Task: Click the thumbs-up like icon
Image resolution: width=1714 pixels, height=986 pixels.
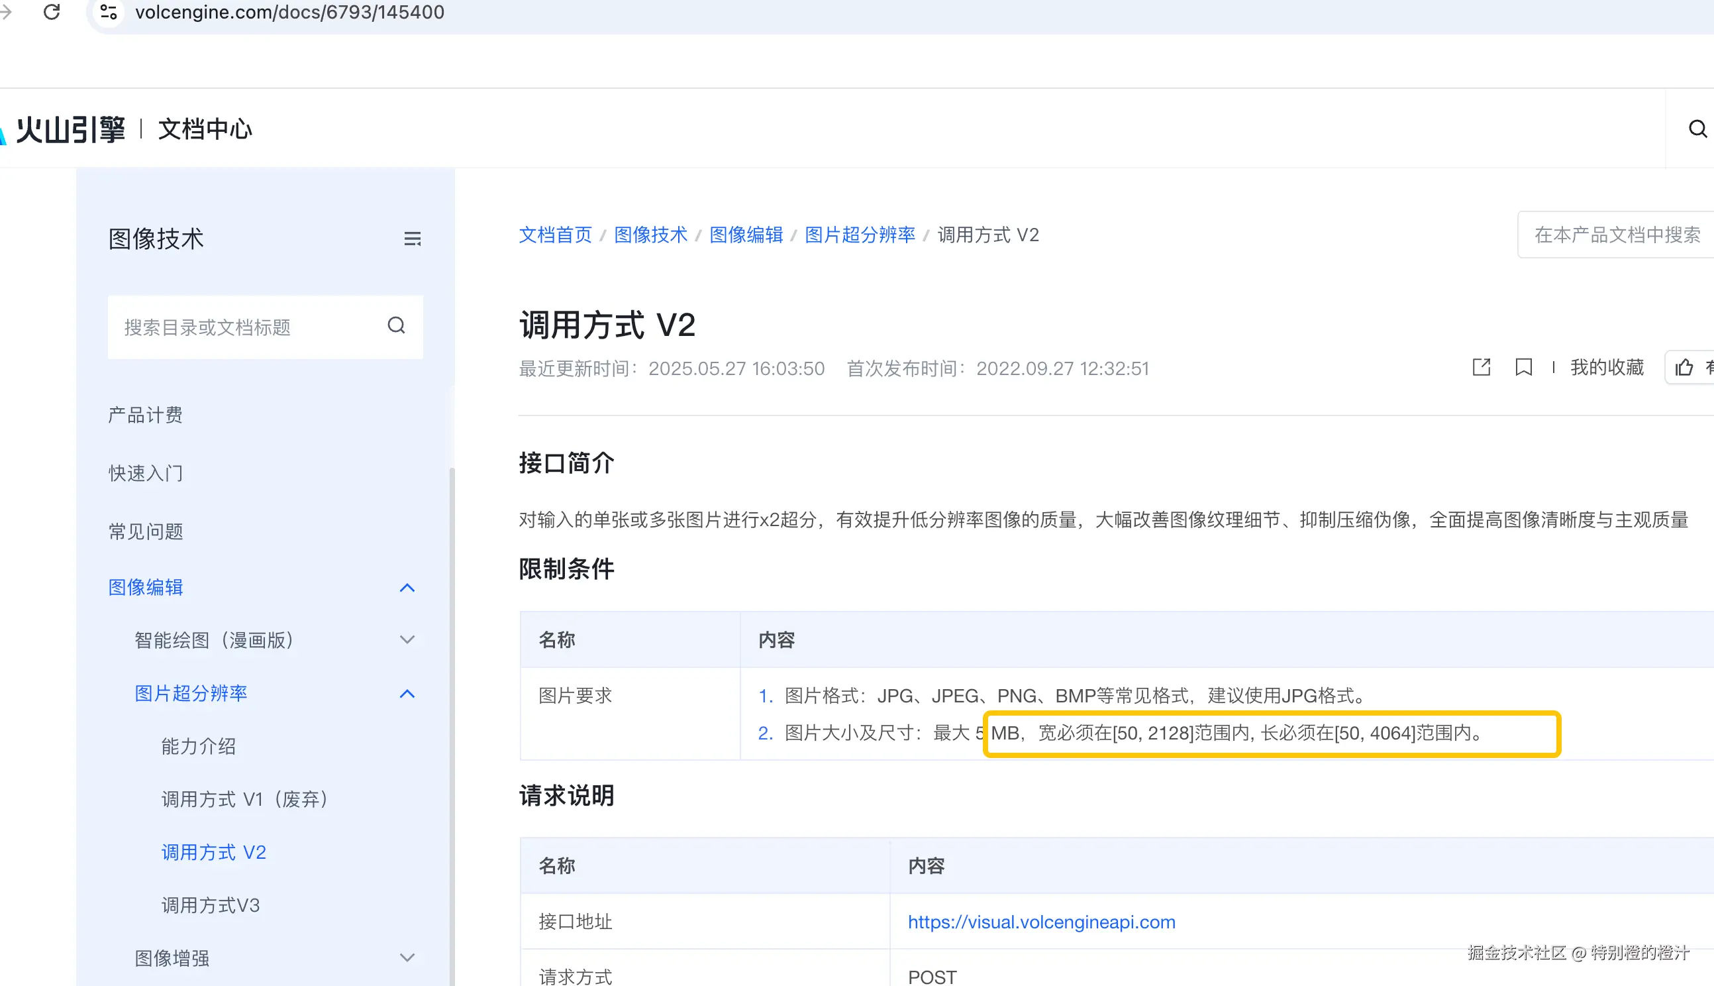Action: point(1684,367)
